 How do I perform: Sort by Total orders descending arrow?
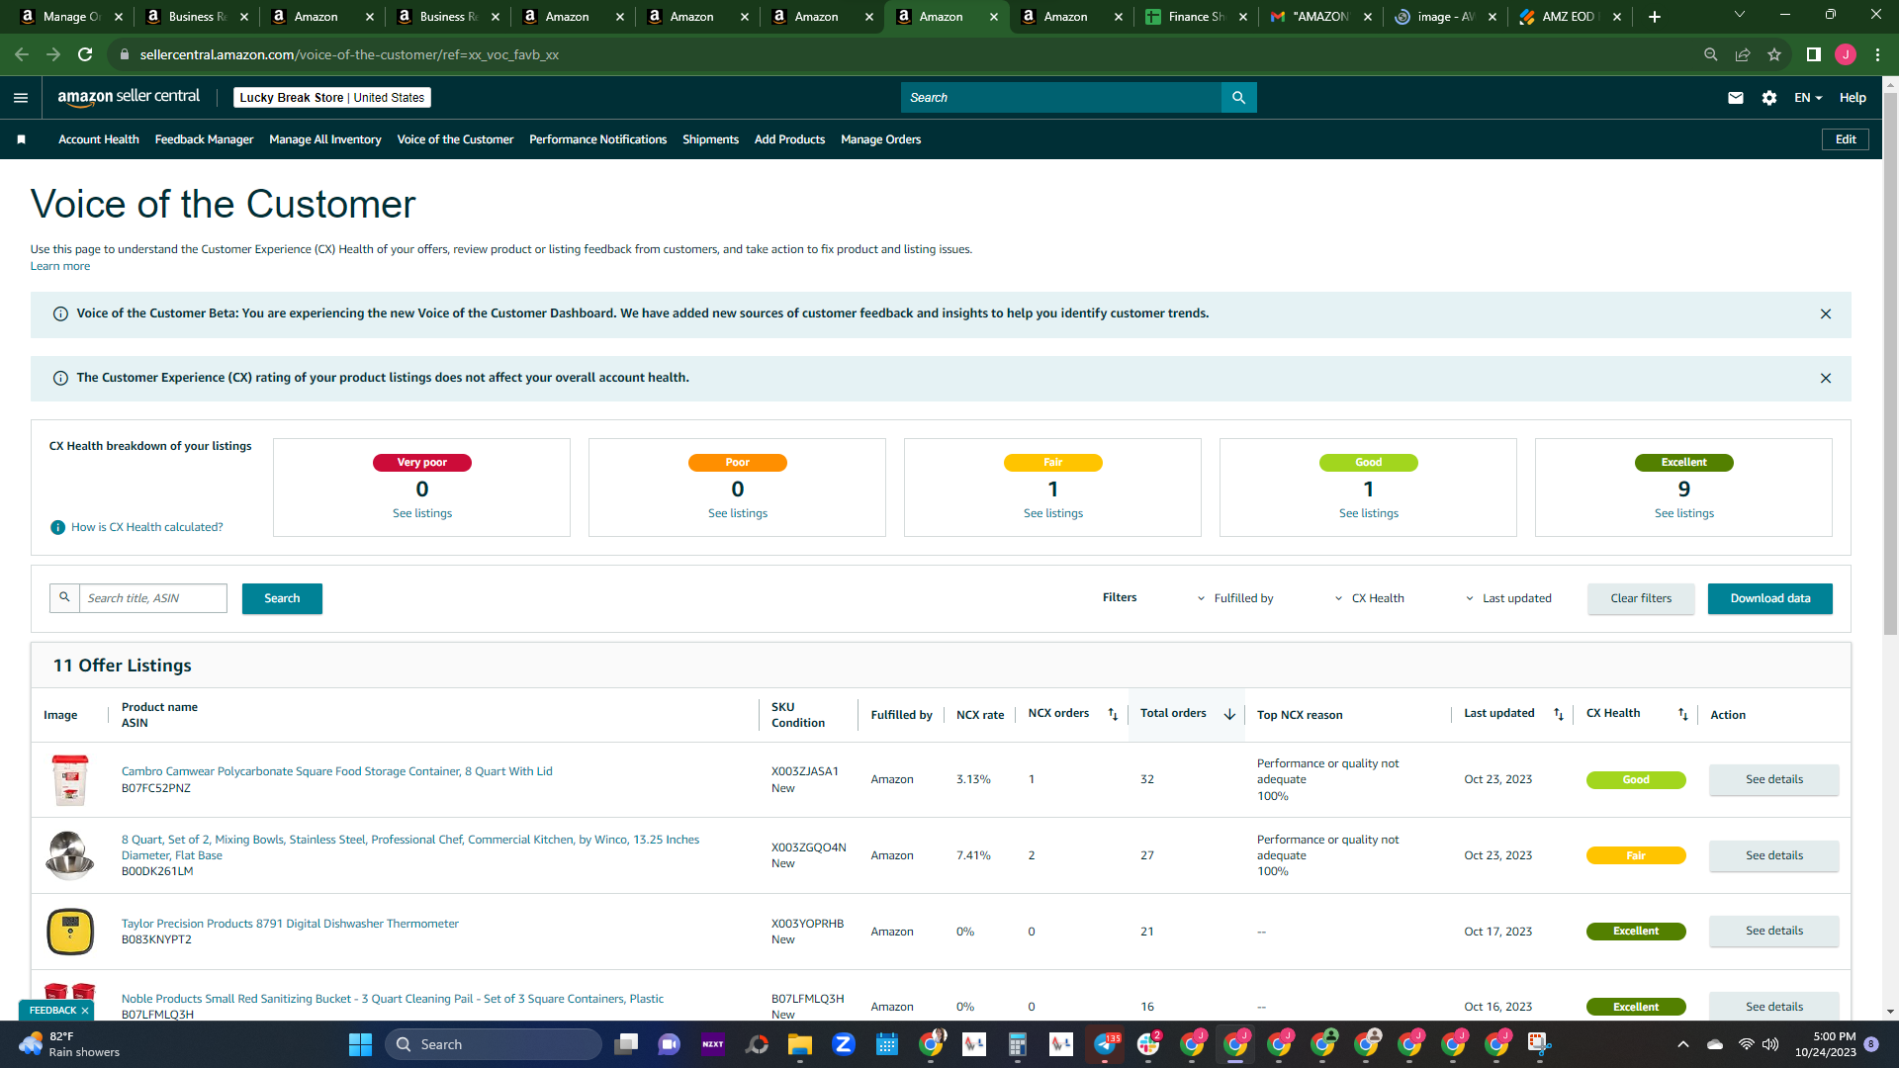tap(1229, 714)
